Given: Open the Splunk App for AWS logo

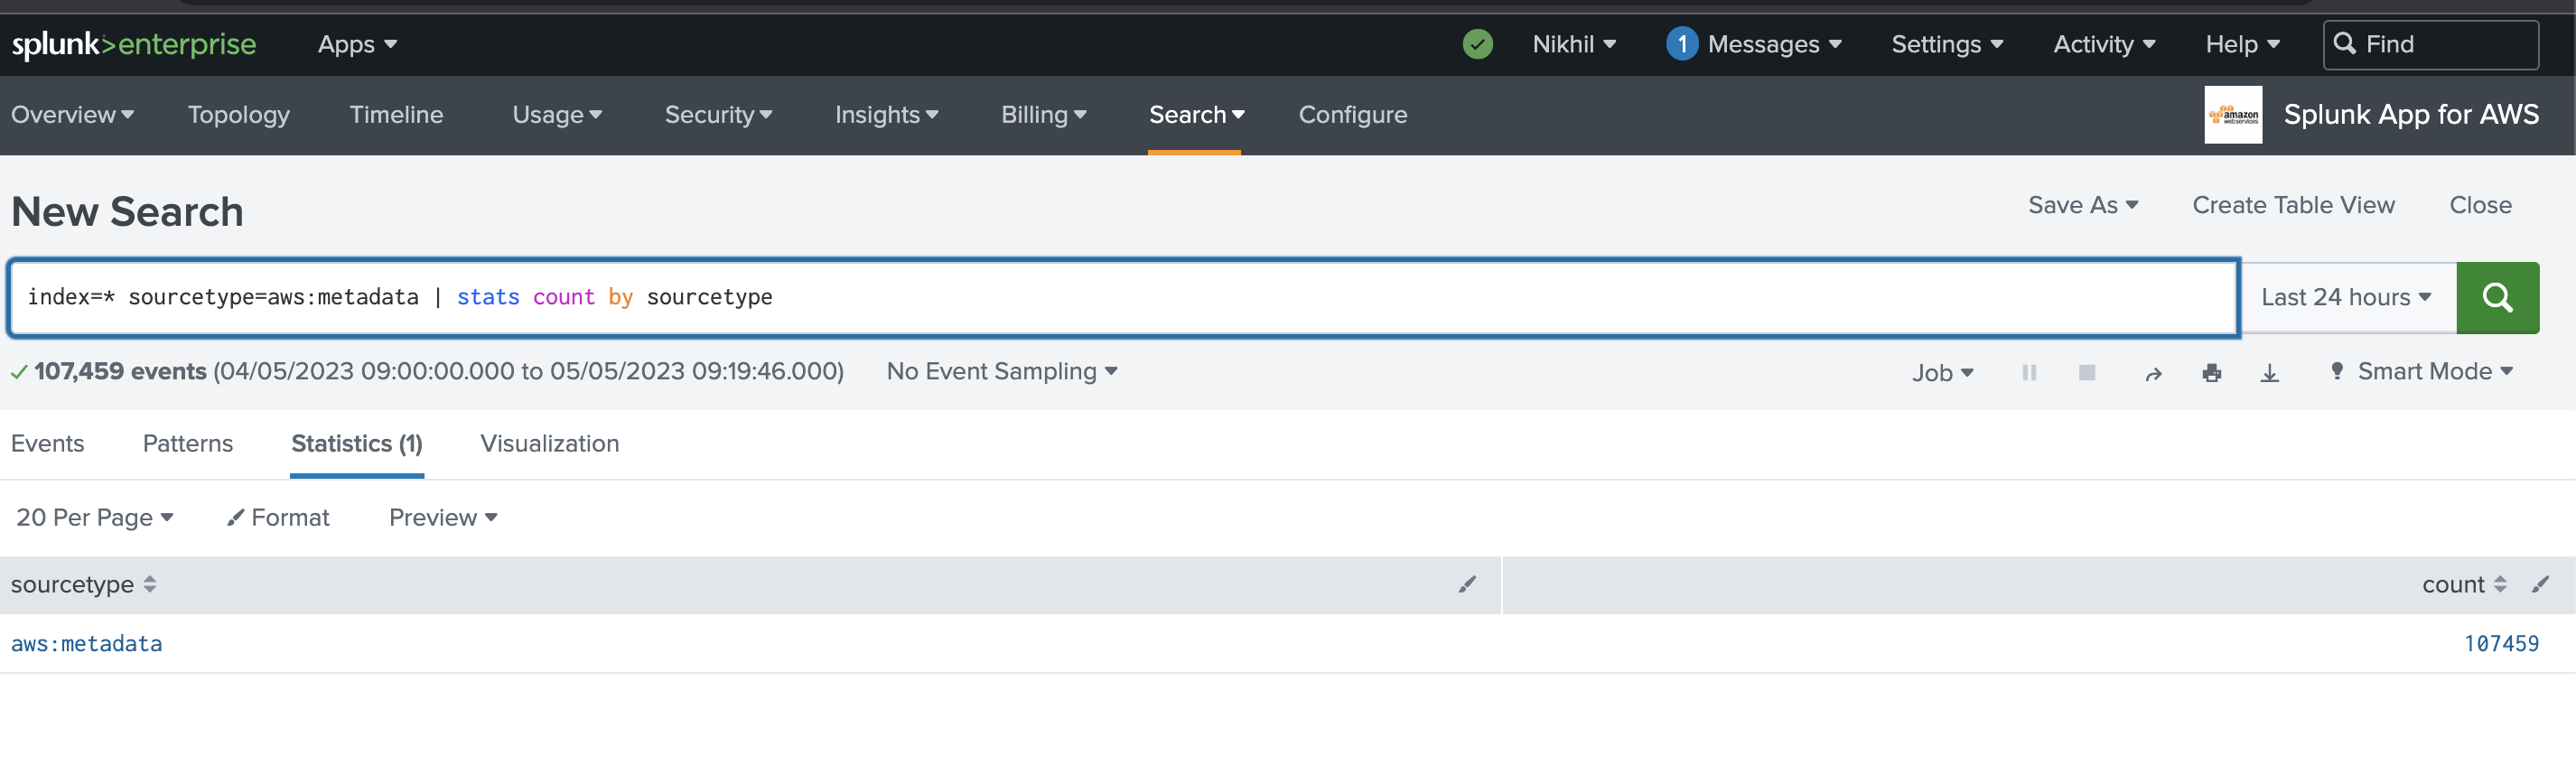Looking at the screenshot, I should point(2232,115).
